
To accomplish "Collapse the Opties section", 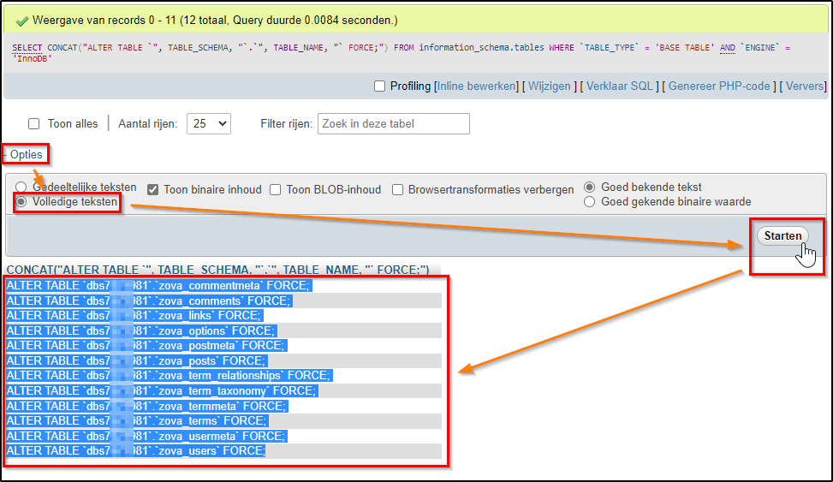I will [x=26, y=155].
